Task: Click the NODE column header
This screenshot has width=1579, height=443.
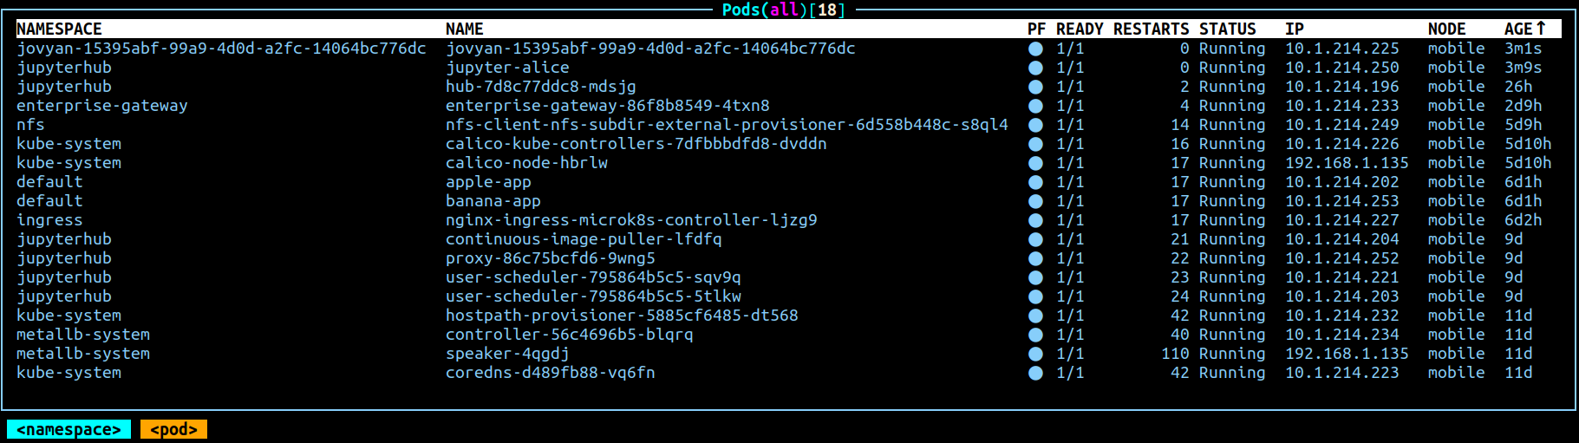Action: pyautogui.click(x=1446, y=29)
